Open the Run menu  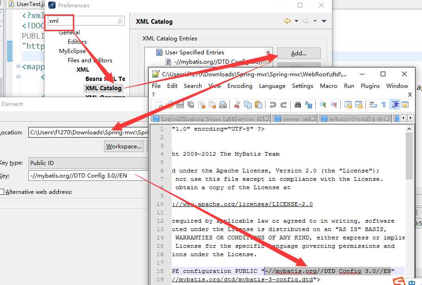pyautogui.click(x=349, y=86)
